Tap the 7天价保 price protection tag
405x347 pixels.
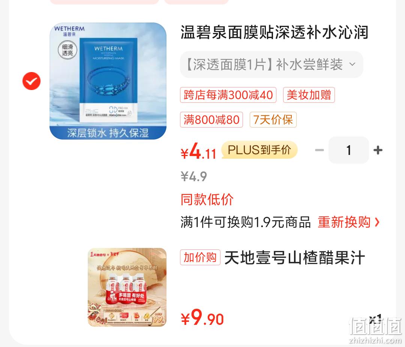273,120
